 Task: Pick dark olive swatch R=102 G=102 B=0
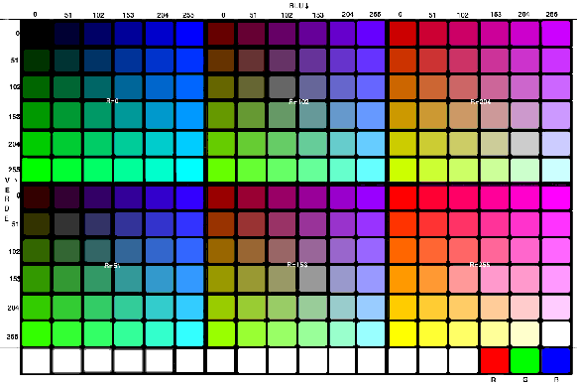(x=221, y=87)
